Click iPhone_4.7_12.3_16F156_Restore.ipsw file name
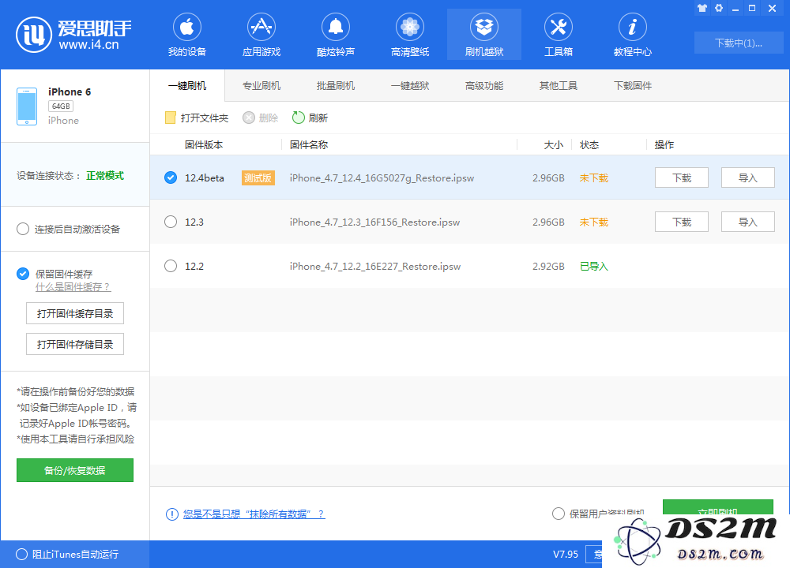The width and height of the screenshot is (790, 568). [x=374, y=222]
